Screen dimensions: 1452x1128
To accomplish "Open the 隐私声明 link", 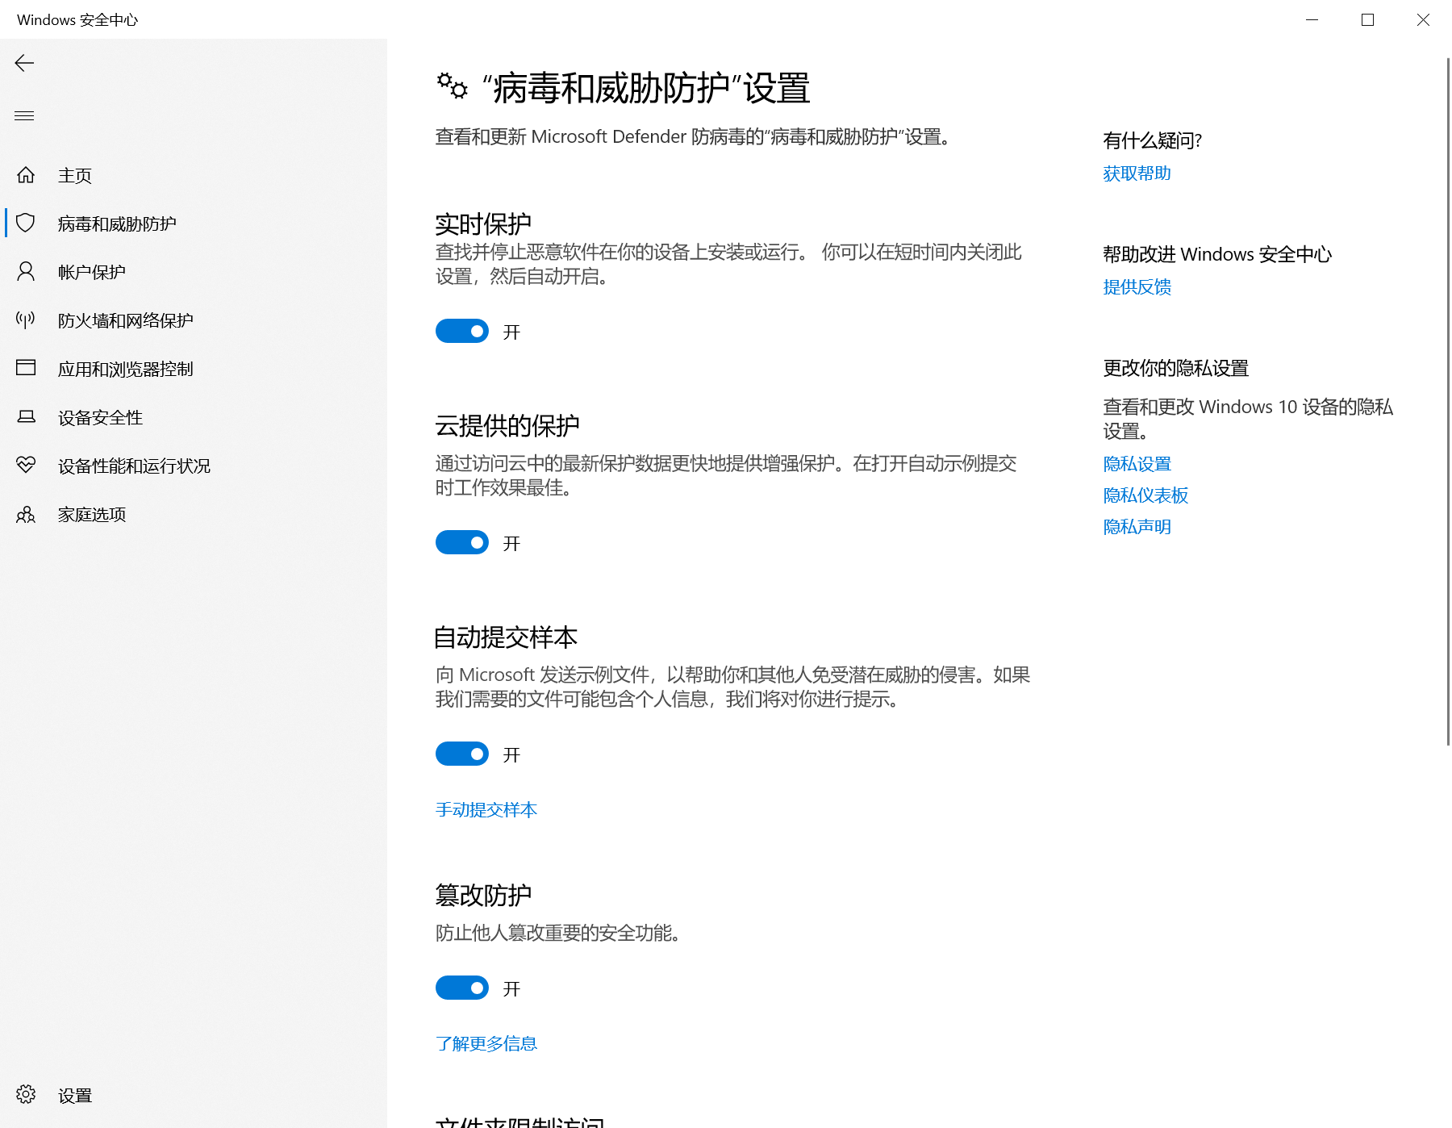I will [x=1137, y=527].
